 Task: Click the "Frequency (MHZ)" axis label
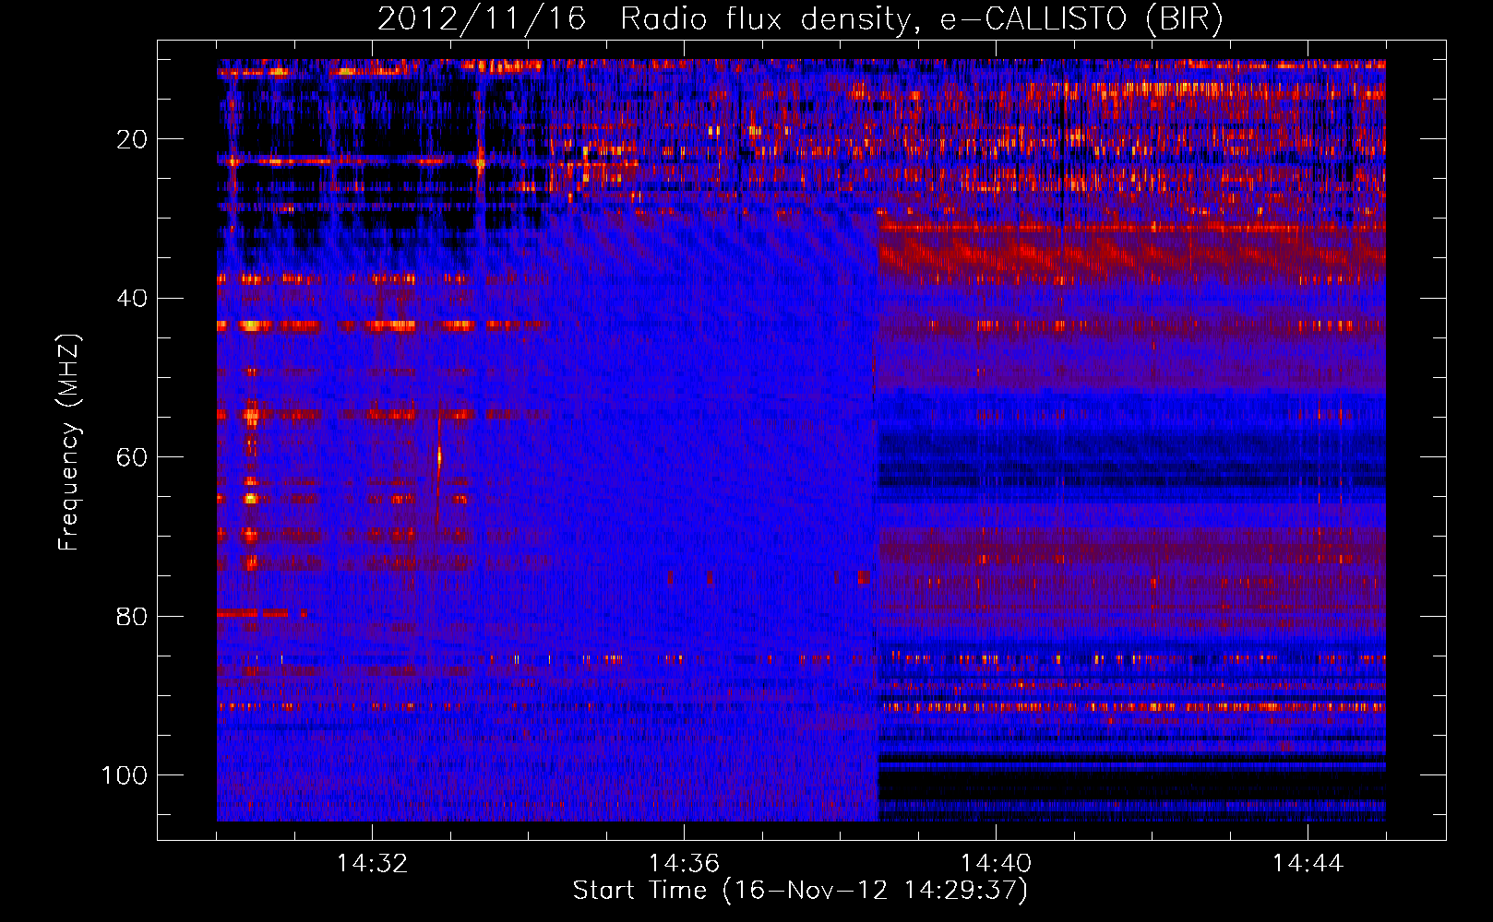click(69, 443)
